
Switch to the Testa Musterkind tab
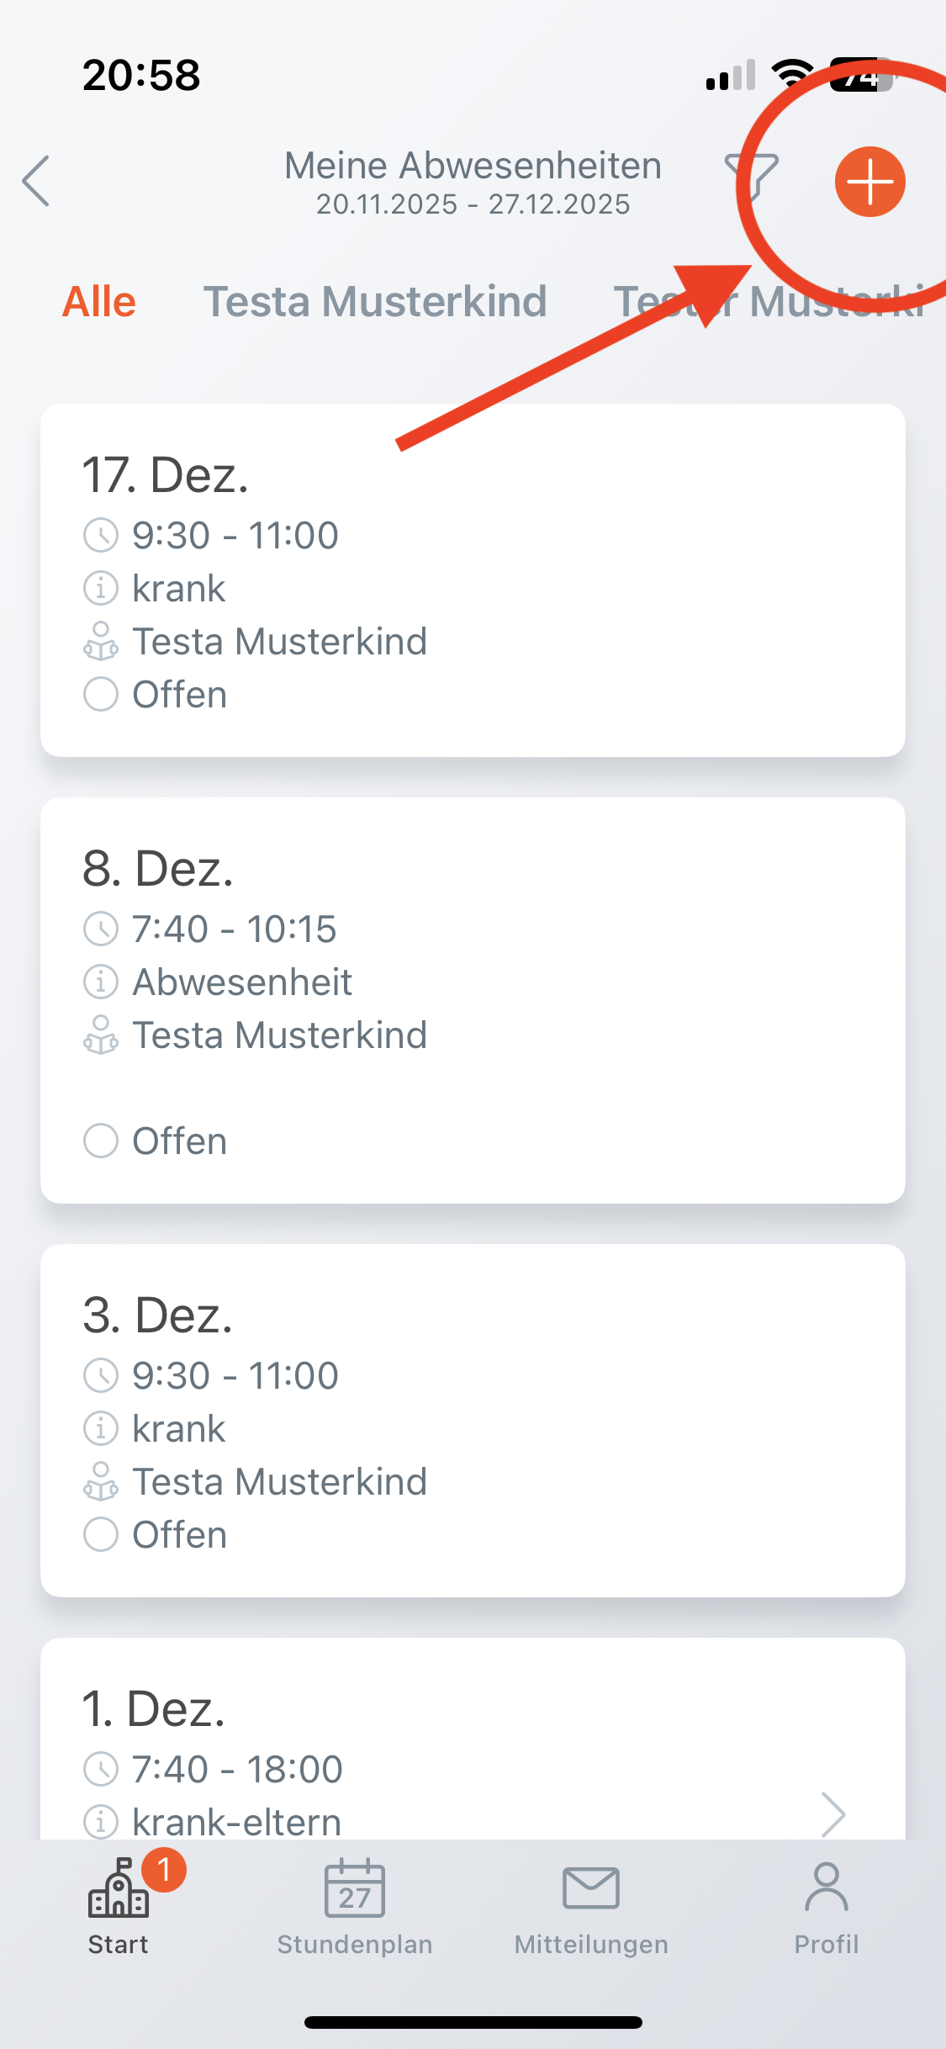point(375,302)
